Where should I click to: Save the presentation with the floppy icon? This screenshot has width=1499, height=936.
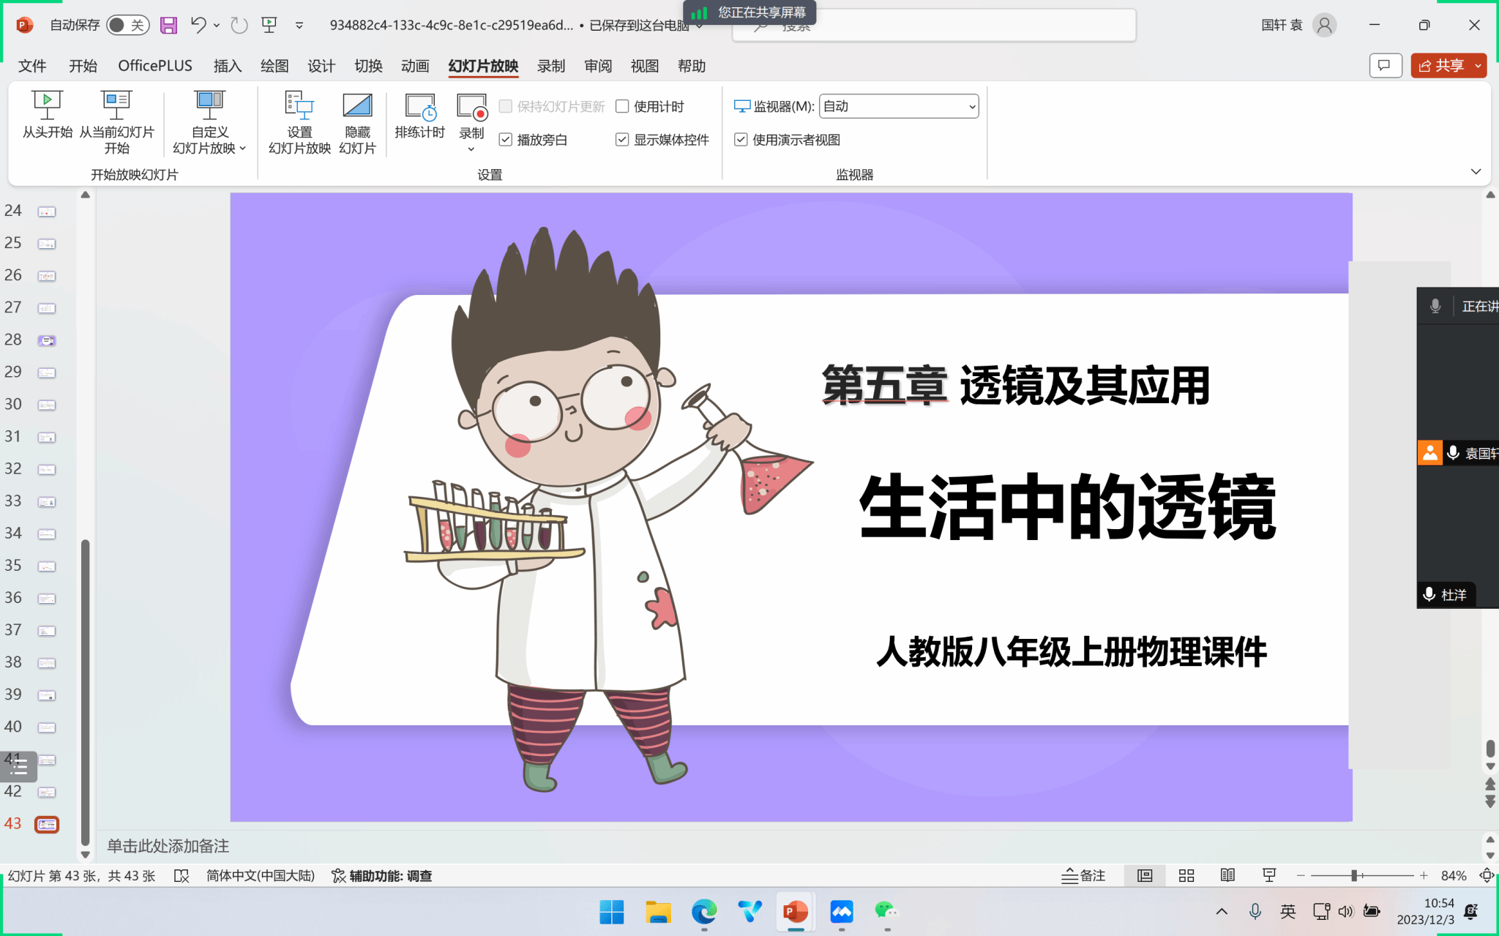tap(168, 26)
